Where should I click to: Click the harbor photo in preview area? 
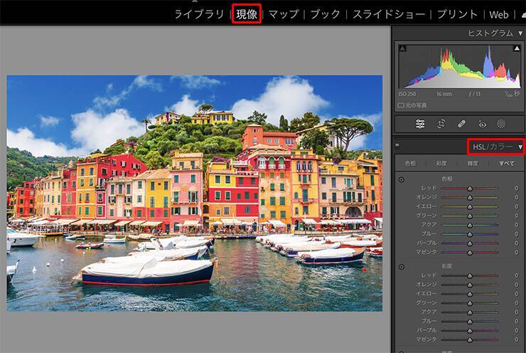coord(194,193)
